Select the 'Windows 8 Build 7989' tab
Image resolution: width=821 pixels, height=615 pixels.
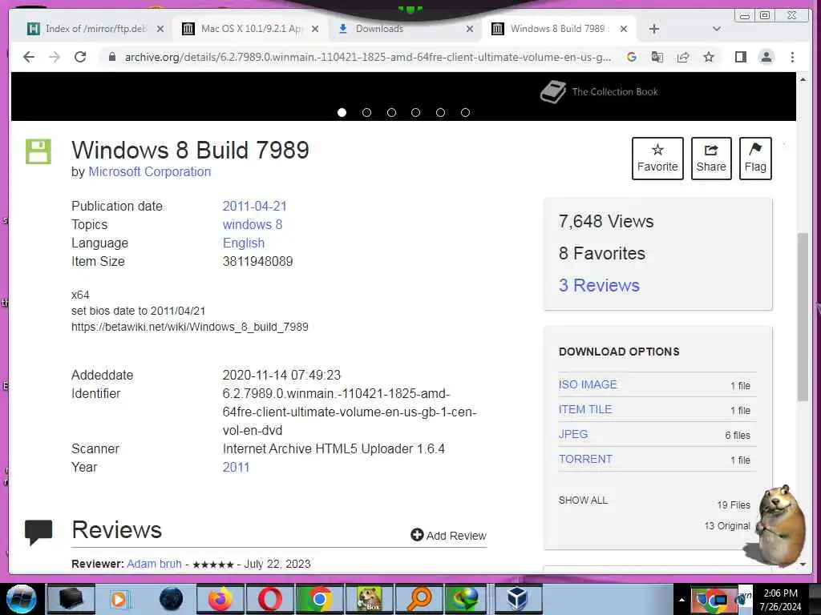(x=559, y=29)
